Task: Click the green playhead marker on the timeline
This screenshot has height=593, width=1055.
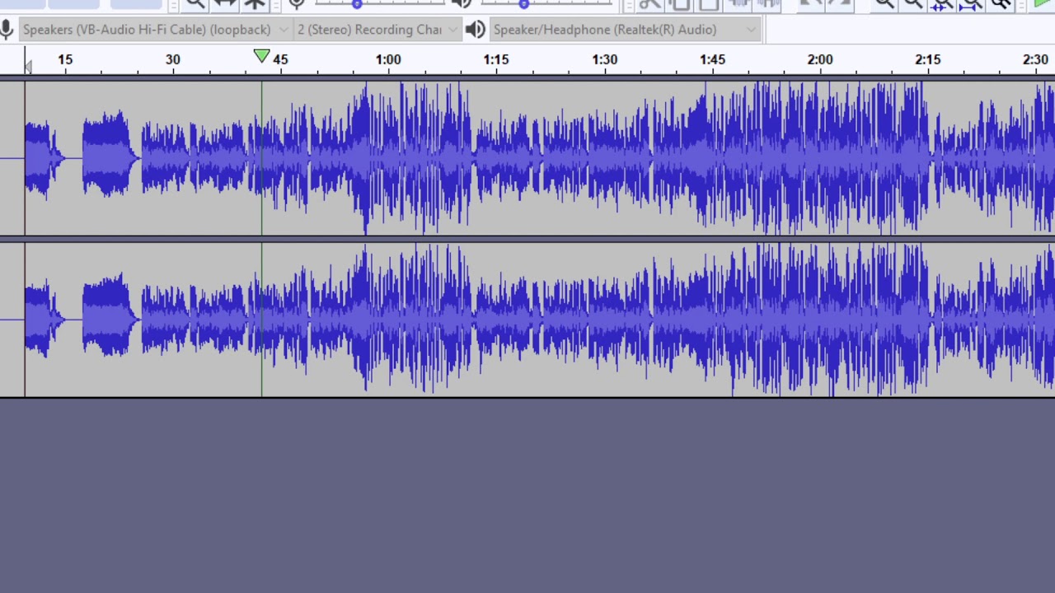Action: 261,56
